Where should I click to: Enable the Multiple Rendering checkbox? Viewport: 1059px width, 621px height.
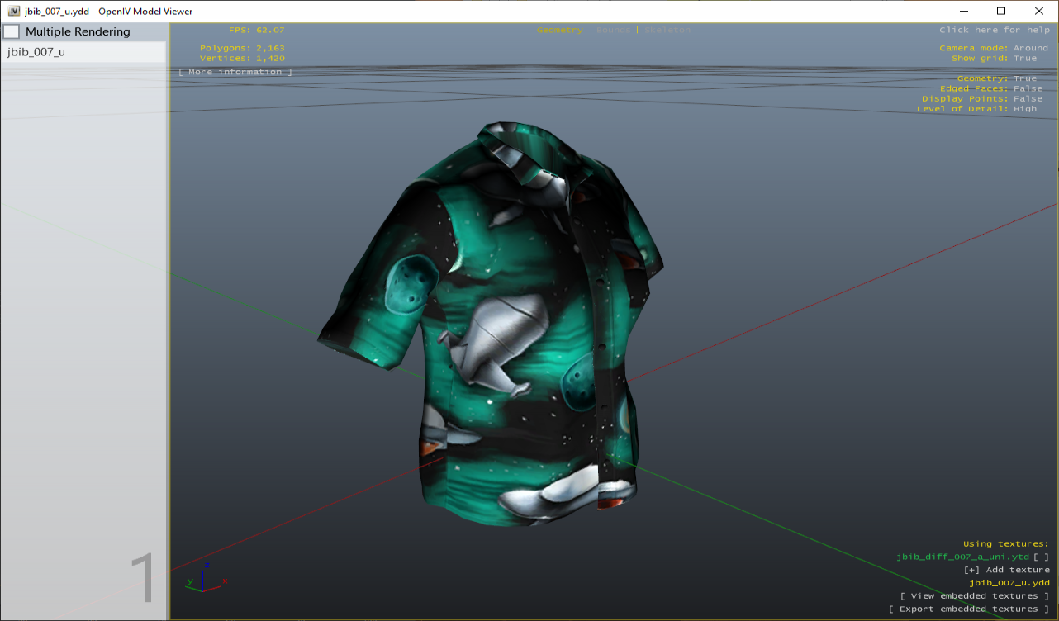coord(12,31)
